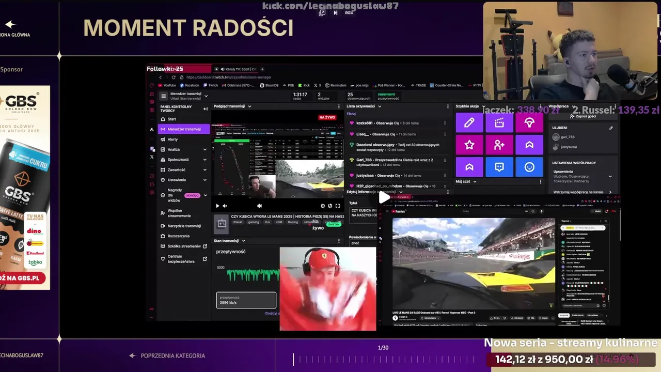This screenshot has height=372, width=661.
Task: Open options menu for kozka691 activity row
Action: 445,123
